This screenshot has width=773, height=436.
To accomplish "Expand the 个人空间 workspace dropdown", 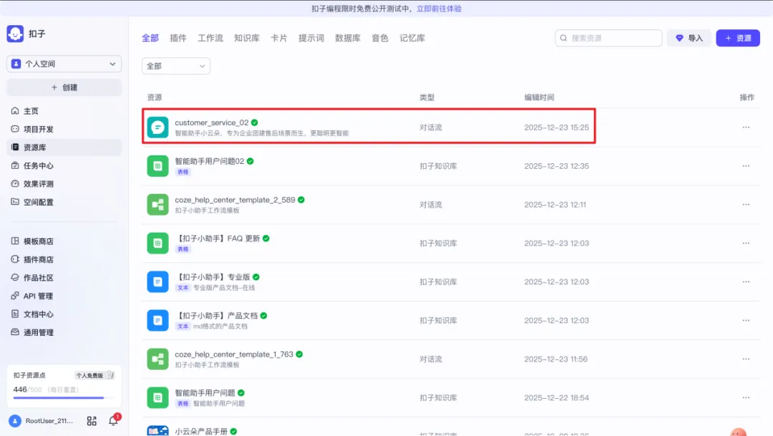I will click(64, 64).
